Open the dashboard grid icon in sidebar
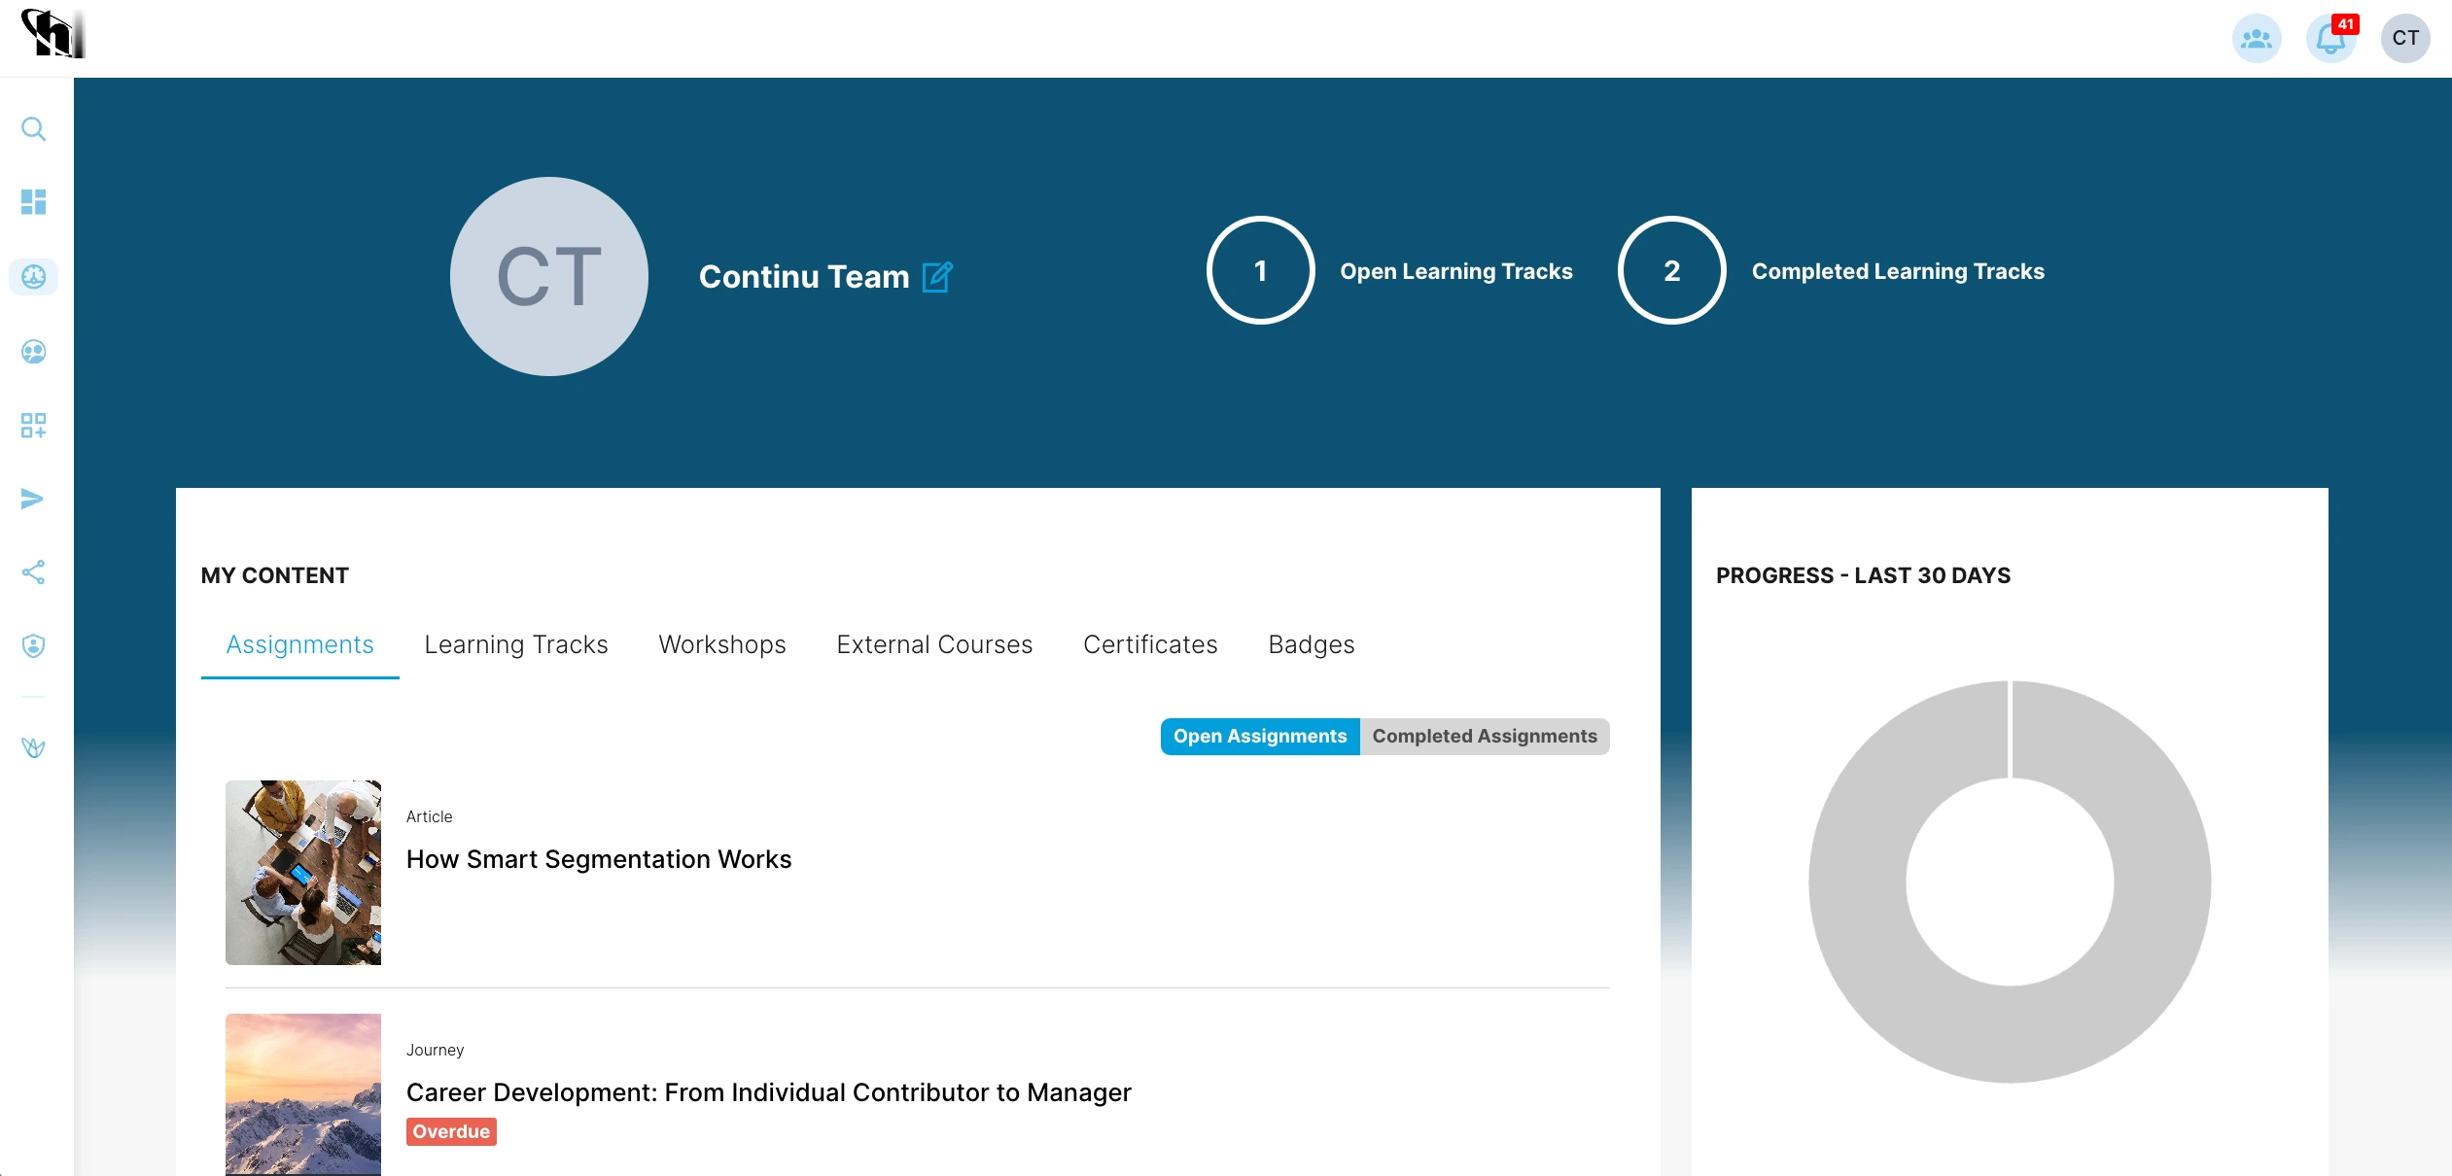Image resolution: width=2452 pixels, height=1176 pixels. pyautogui.click(x=33, y=202)
